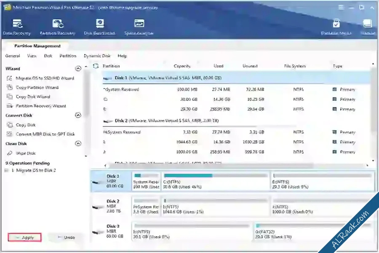Open the Help menu
This screenshot has height=253, width=379.
(x=122, y=56)
